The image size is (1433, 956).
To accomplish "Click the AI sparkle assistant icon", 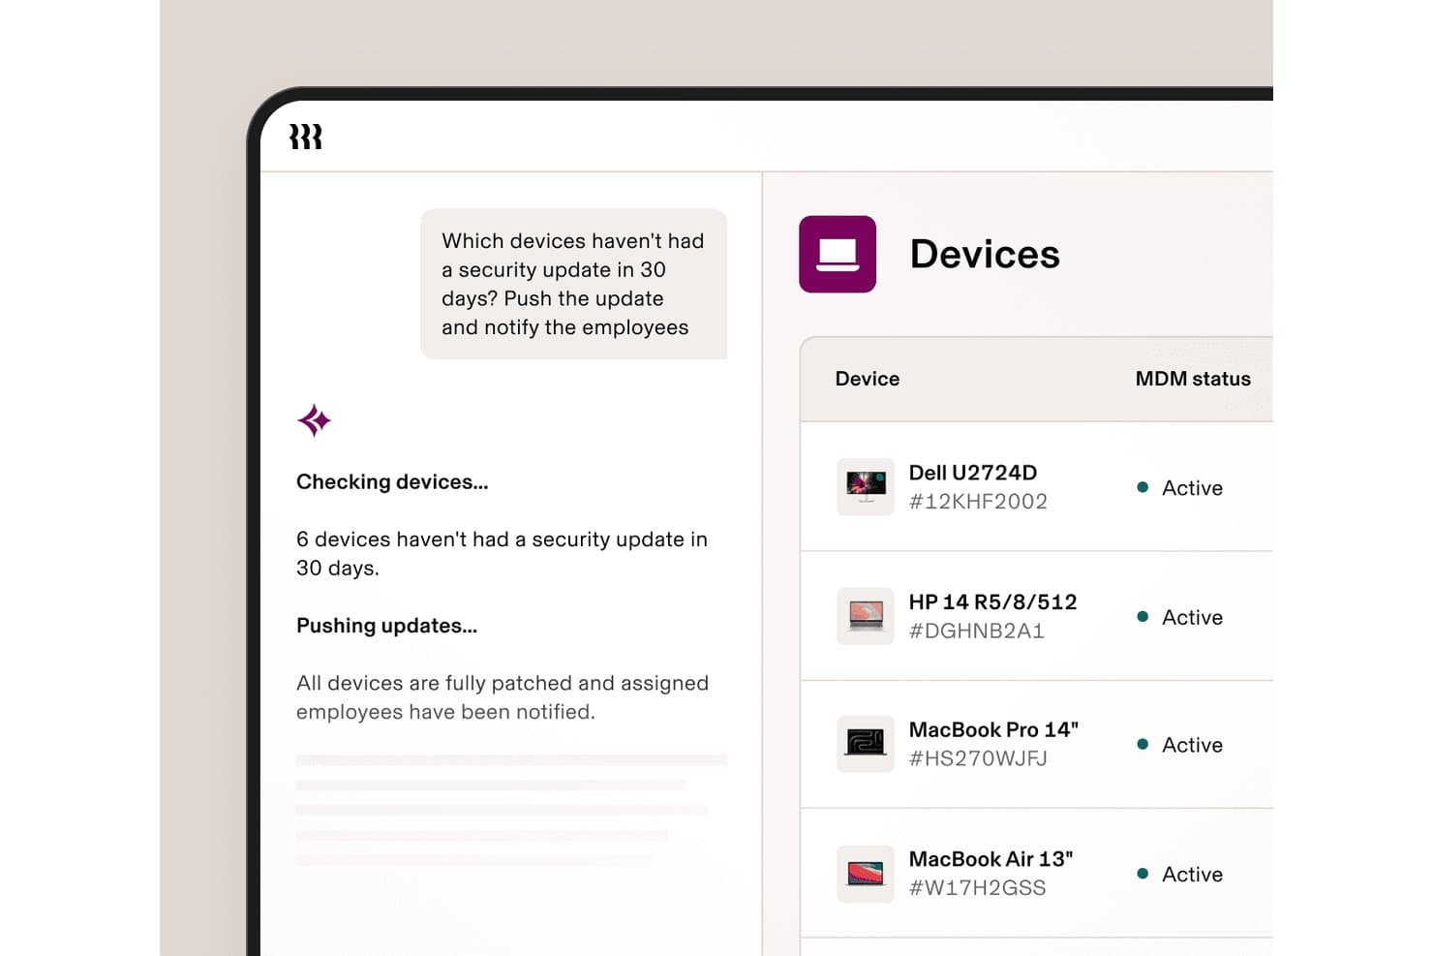I will 314,420.
